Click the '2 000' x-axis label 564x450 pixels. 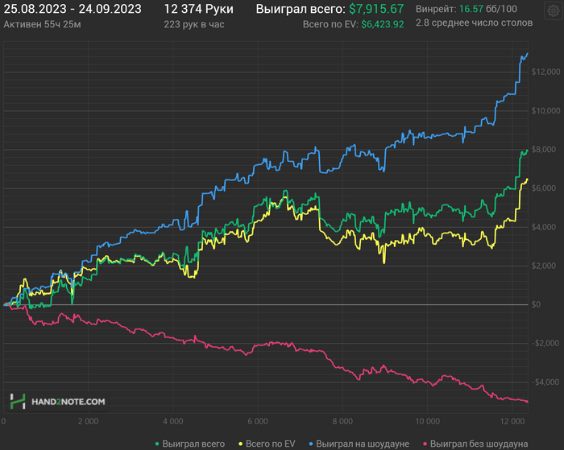88,421
